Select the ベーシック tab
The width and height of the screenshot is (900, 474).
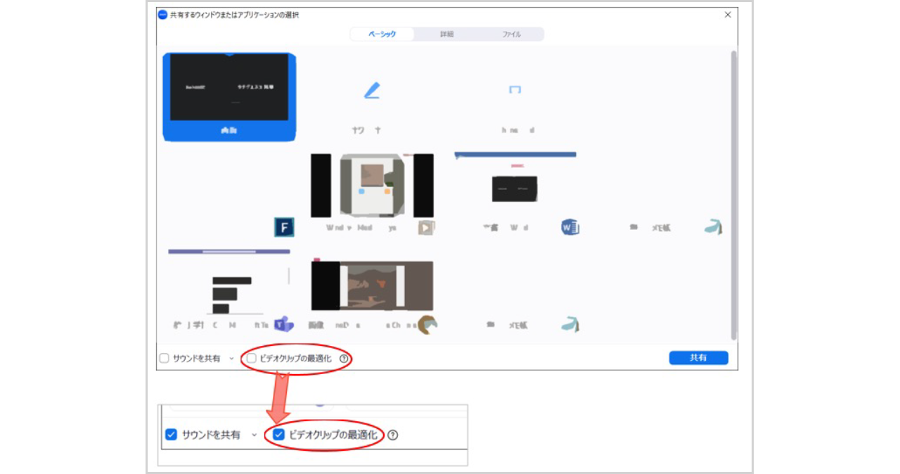point(382,34)
